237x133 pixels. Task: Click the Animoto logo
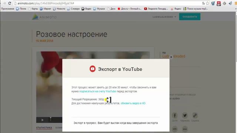point(44,17)
